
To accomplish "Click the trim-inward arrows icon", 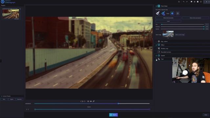I will click(27, 109).
